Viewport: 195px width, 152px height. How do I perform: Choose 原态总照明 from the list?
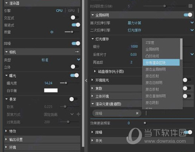[161, 83]
